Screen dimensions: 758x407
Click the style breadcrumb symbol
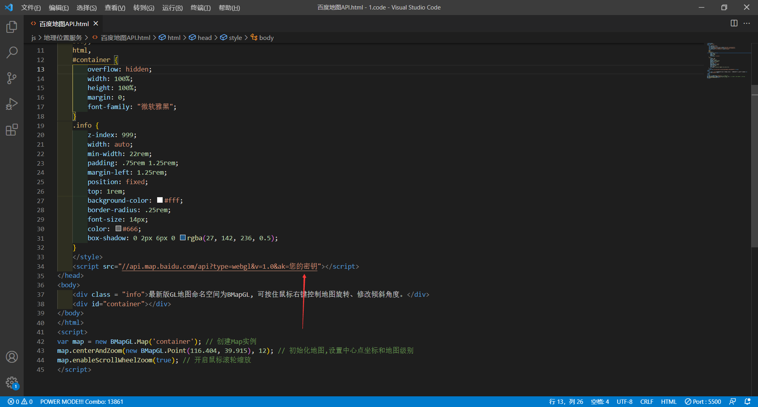[x=231, y=38]
